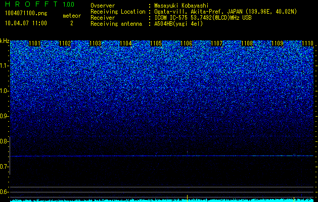Click the HROFFT 1.00 title text
318x202 pixels.
pos(39,4)
